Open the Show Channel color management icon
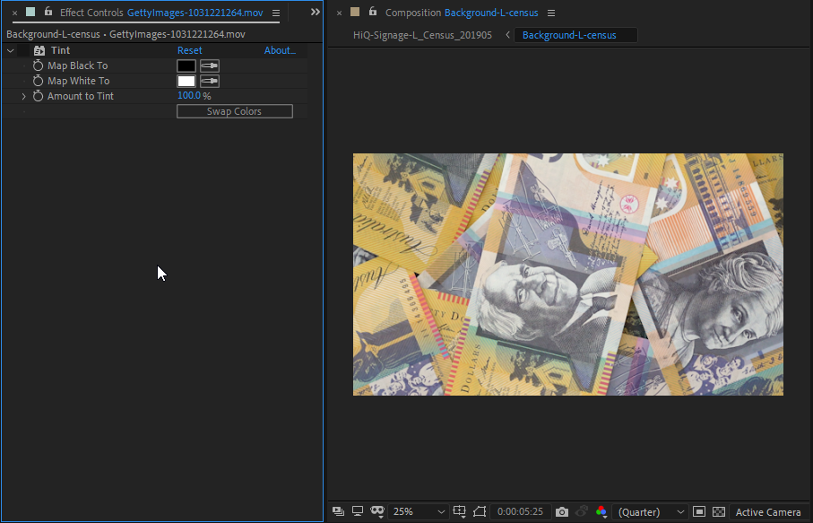This screenshot has height=523, width=813. coord(601,511)
